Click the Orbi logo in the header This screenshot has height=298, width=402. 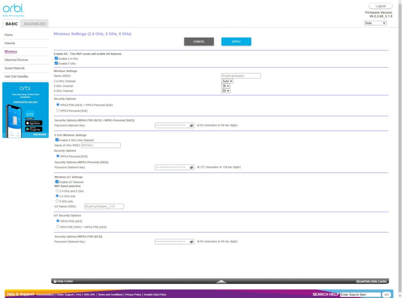14,9
